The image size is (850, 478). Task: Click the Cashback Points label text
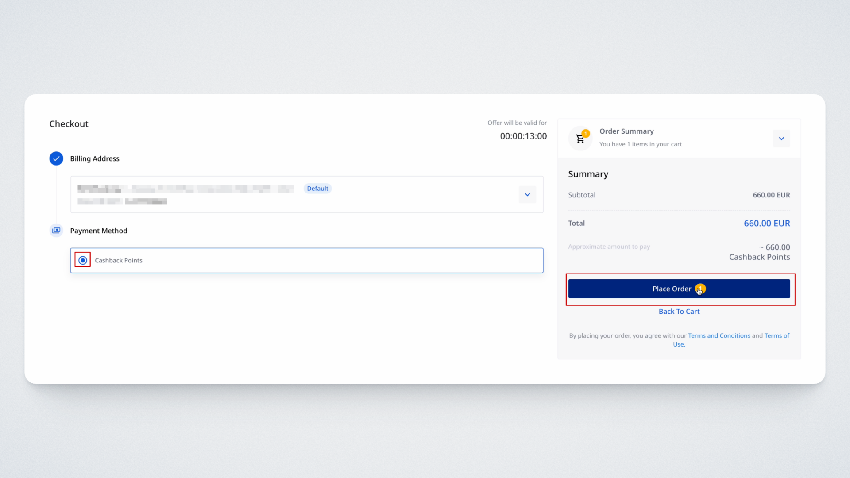119,261
